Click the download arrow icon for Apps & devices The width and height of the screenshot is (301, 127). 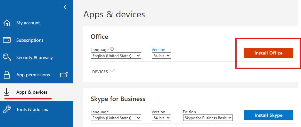[6, 92]
